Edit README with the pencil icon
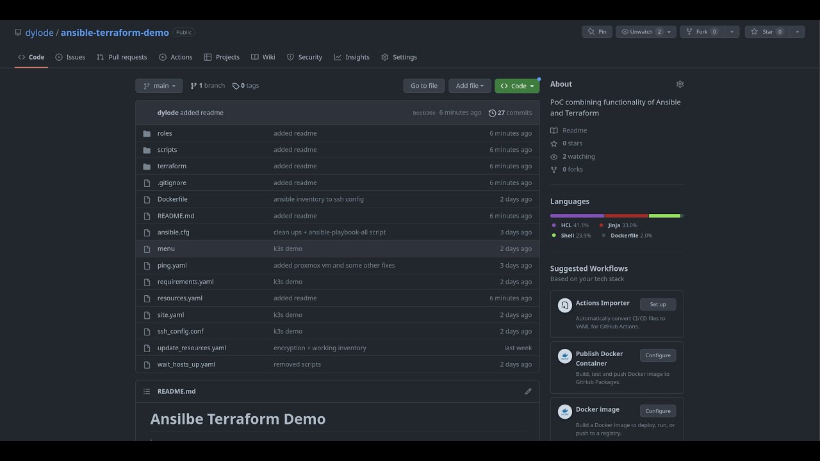 coord(529,391)
